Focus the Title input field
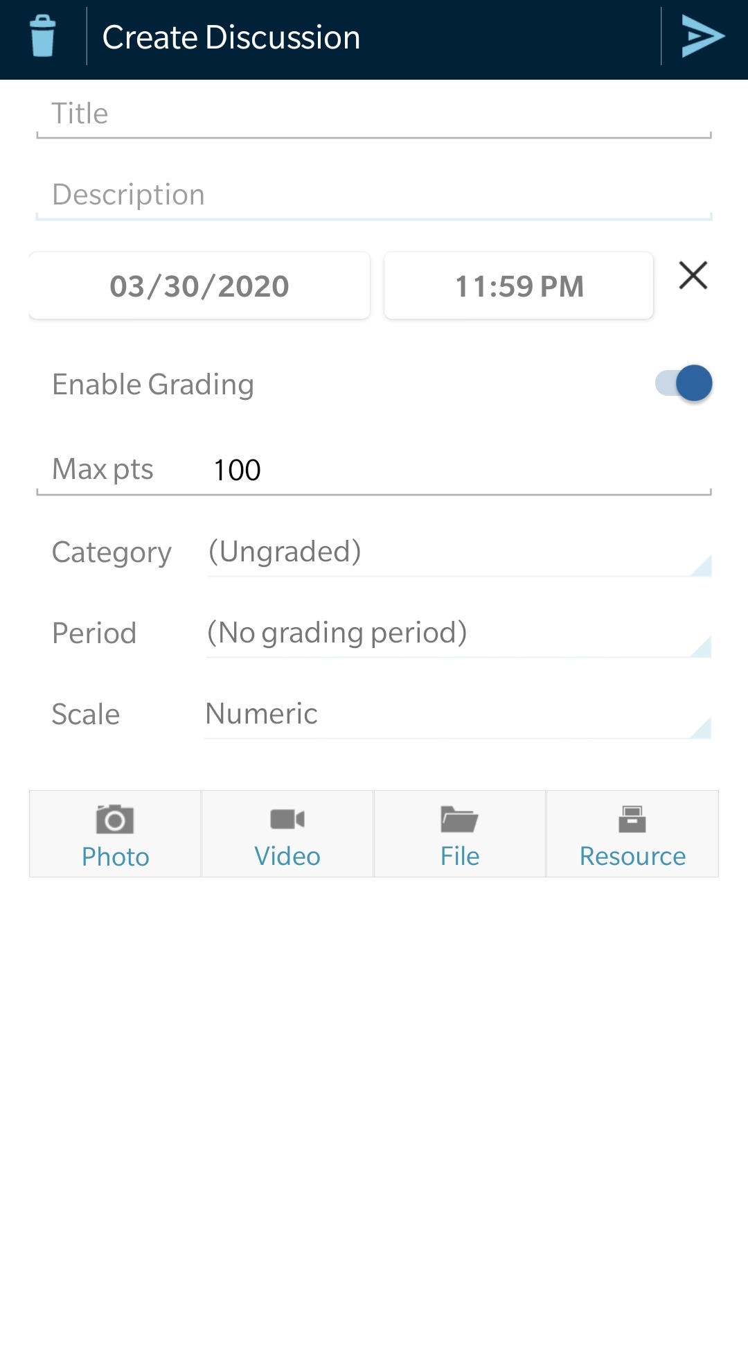Screen dimensions: 748x1357 374,114
